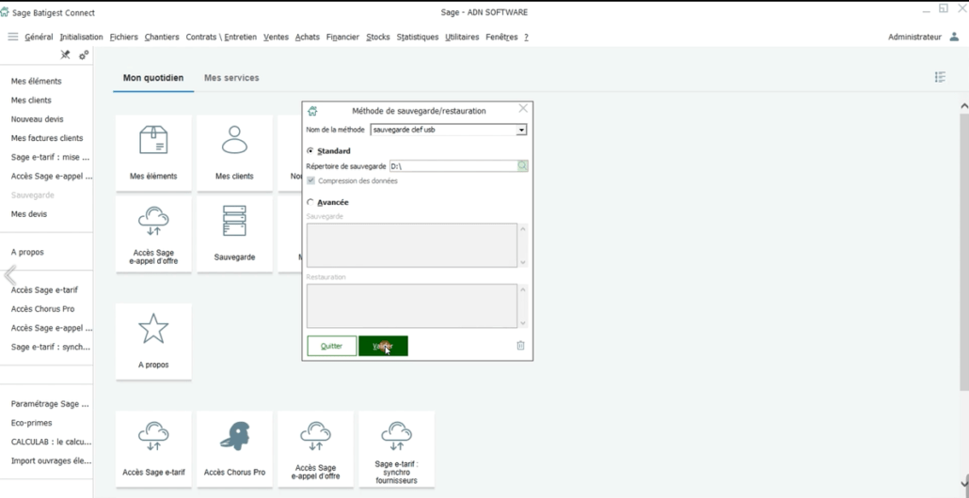Open Mes clients sidebar link
This screenshot has height=498, width=969.
[x=32, y=100]
